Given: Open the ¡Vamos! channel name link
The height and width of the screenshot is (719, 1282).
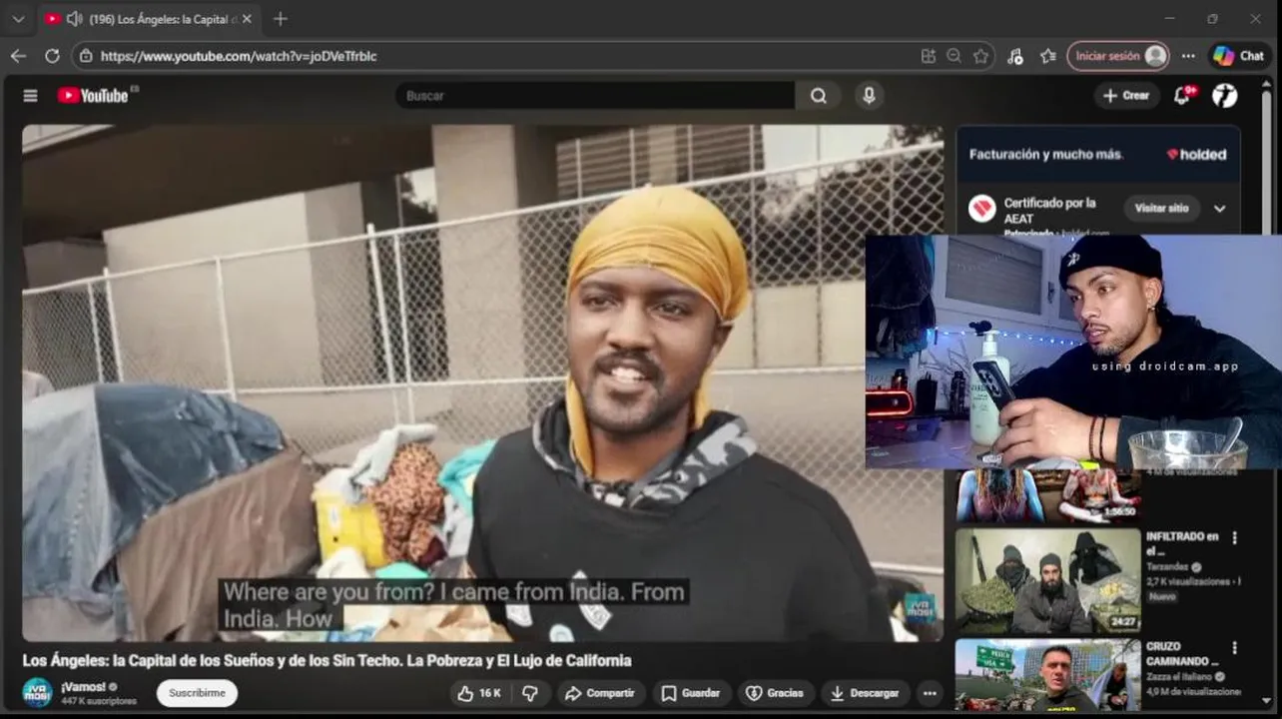Looking at the screenshot, I should click(83, 687).
